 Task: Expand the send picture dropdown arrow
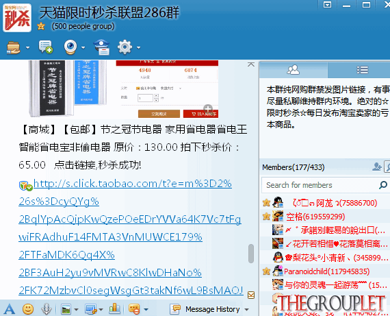point(77,310)
